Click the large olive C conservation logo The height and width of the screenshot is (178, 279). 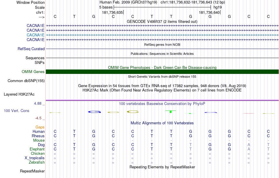tap(133, 112)
